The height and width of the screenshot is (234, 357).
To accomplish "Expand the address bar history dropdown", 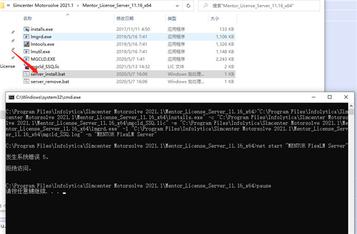I will [177, 6].
